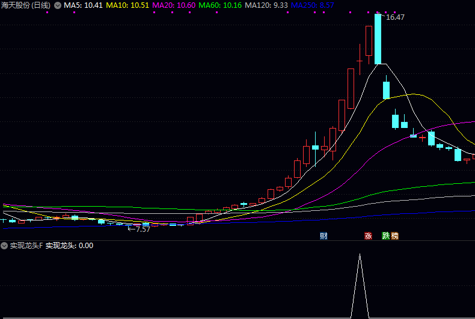Click the 海天股份 (日线) stock title
Viewport: 475px width, 319px height.
click(26, 5)
